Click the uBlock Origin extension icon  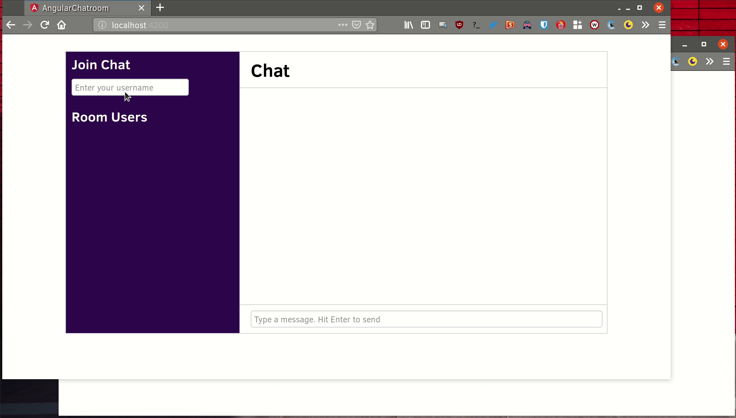pyautogui.click(x=459, y=25)
